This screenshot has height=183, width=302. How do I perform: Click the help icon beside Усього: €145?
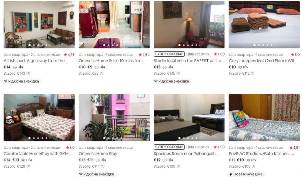178,73
